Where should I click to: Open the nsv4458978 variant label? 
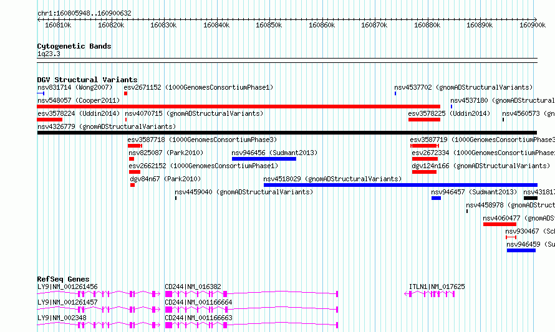point(510,205)
